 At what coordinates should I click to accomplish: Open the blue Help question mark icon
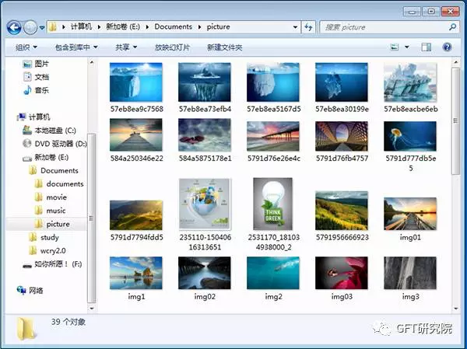[448, 47]
